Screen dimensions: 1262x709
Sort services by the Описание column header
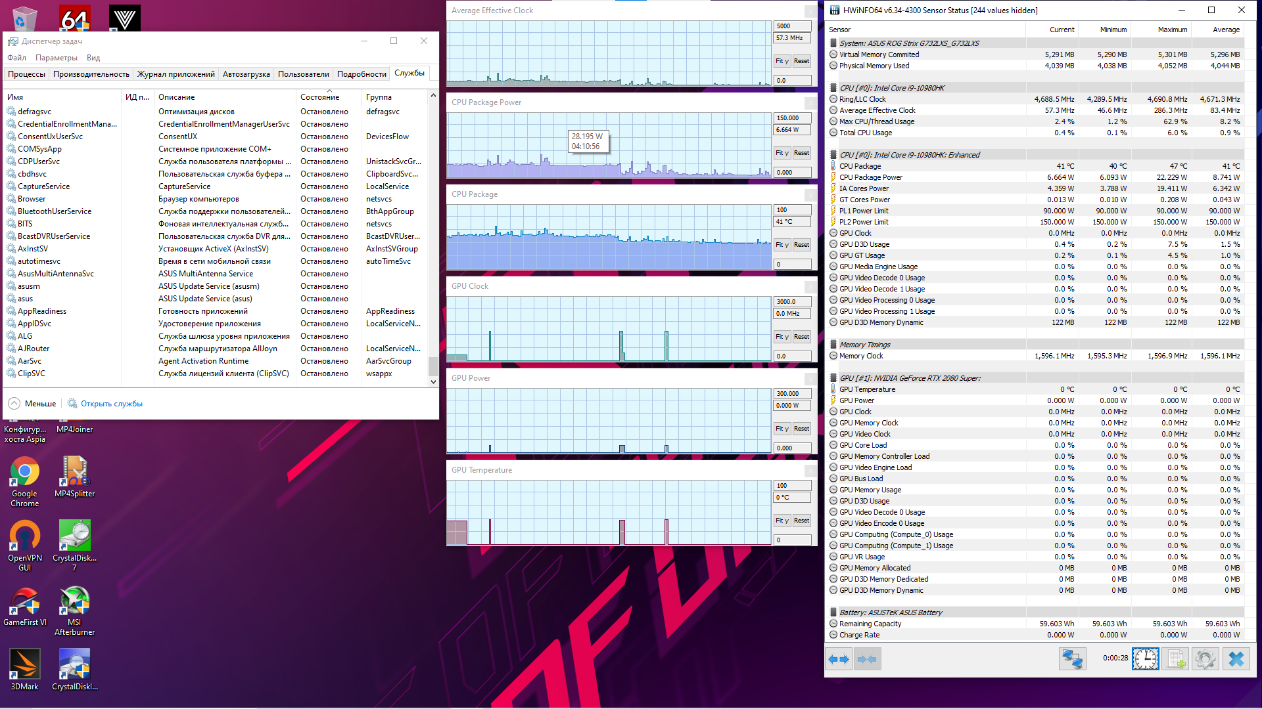(225, 97)
